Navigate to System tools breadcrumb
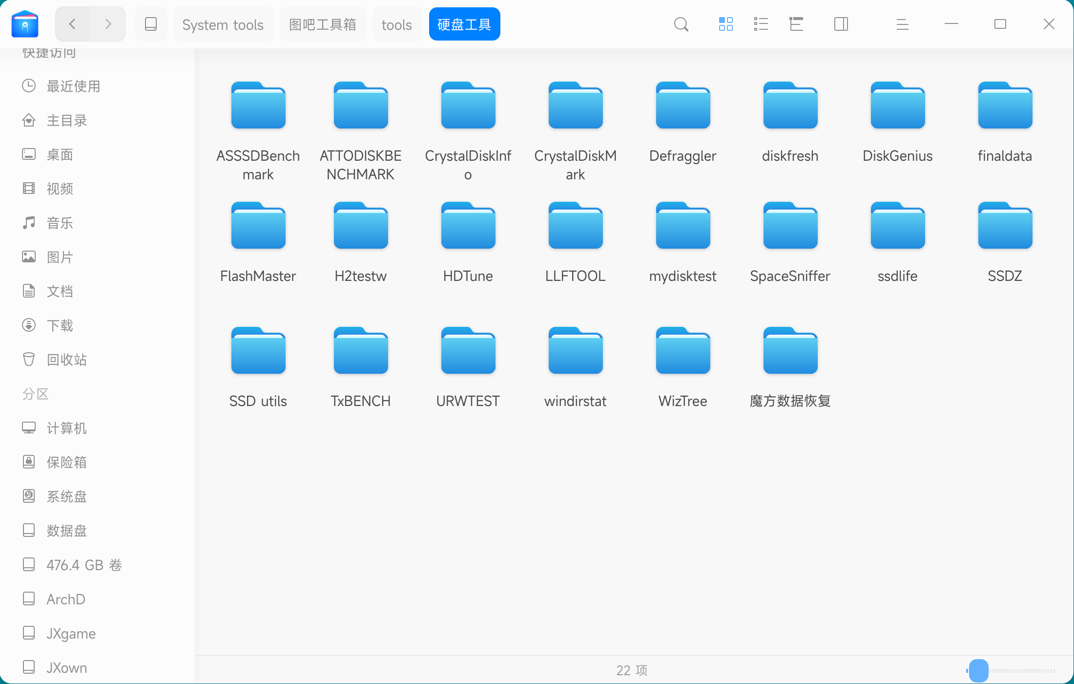This screenshot has height=684, width=1074. (223, 24)
